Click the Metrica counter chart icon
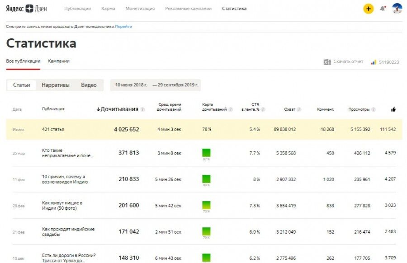 (374, 62)
